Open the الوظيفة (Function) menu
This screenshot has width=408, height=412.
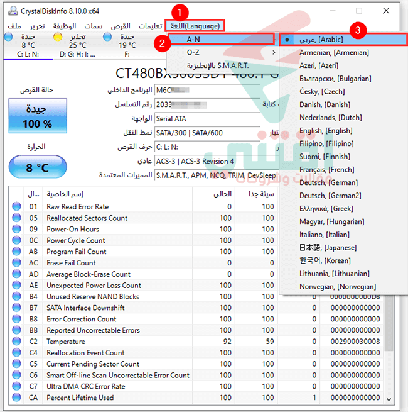coord(65,26)
